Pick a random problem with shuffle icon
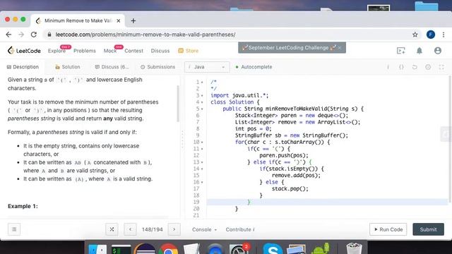 112,229
